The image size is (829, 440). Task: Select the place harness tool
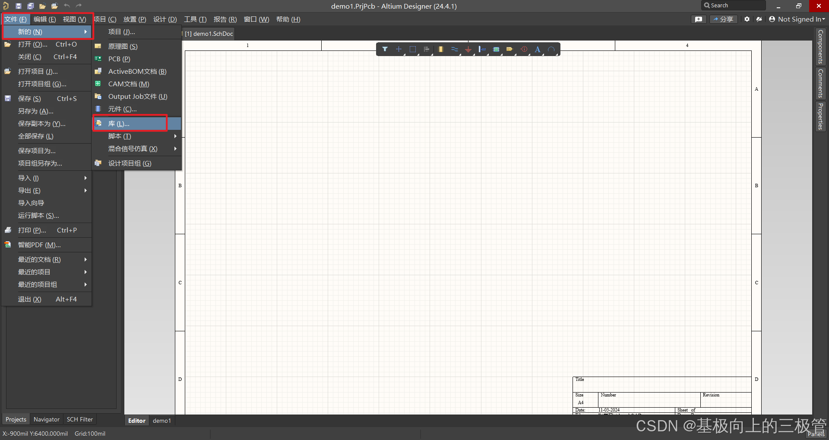(482, 49)
